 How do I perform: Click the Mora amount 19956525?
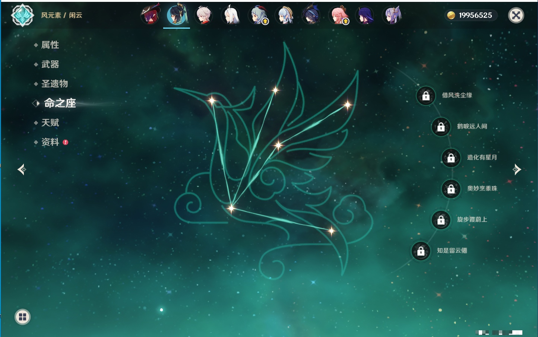coord(475,15)
